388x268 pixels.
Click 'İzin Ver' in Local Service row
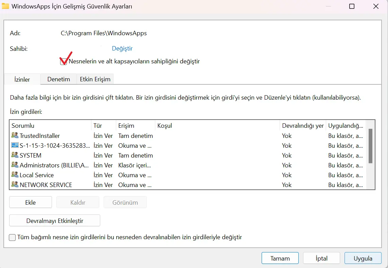point(103,175)
